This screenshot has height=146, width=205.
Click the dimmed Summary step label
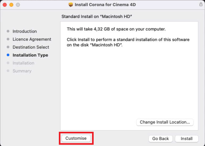[22, 71]
